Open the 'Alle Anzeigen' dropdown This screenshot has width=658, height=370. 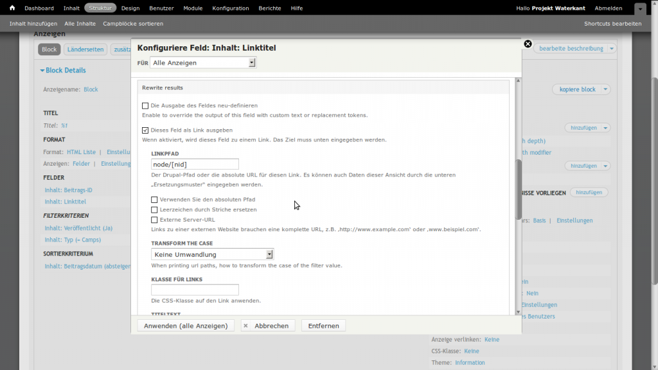(202, 62)
